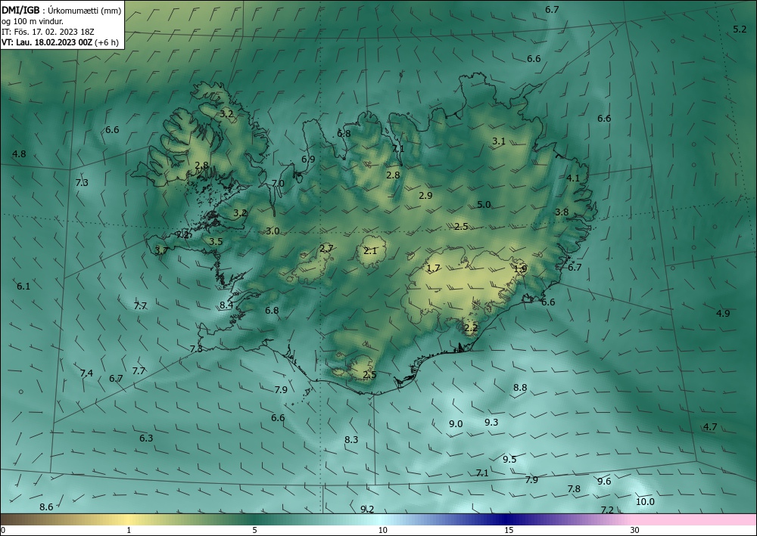This screenshot has width=757, height=536.
Task: Click the map value 9.0
Action: 456,424
